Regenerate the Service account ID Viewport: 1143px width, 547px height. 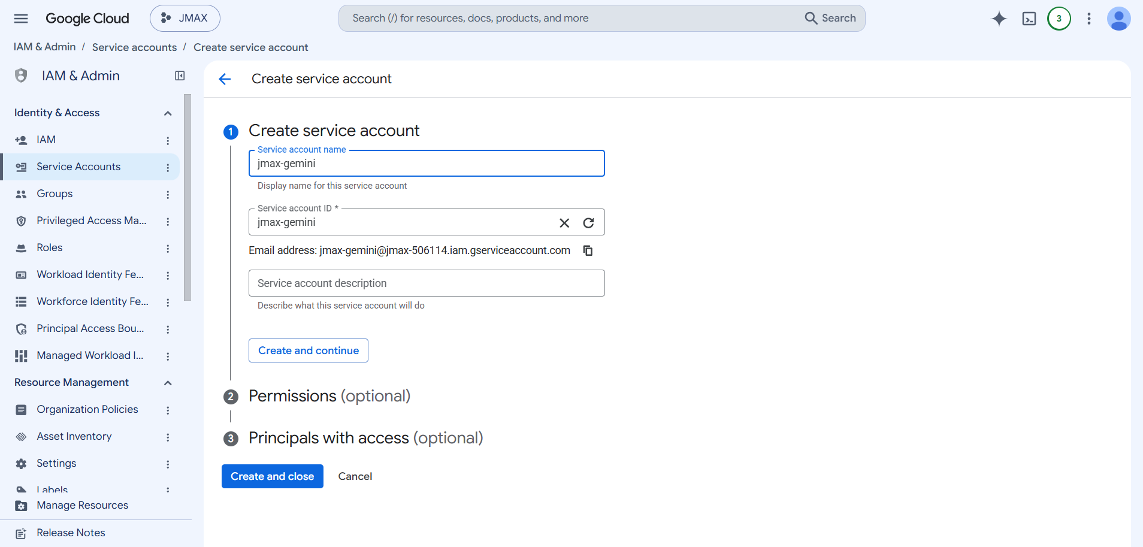[x=589, y=223]
